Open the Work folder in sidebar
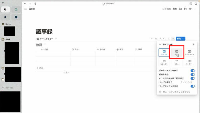Screen dimensions: 200x113 [8, 40]
